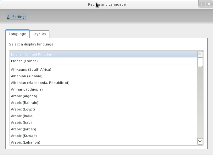Viewport: 213px width, 155px height.
Task: Open the Language tab
Action: pyautogui.click(x=17, y=34)
